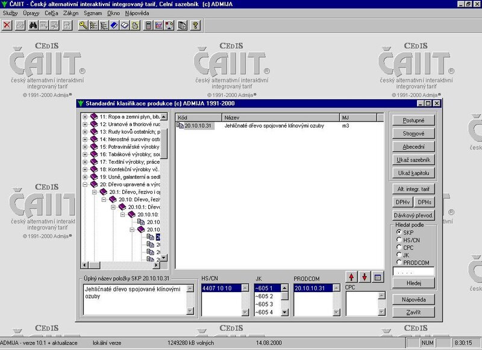Screen dimensions: 482x350
Task: Click the blue book toolbar icon
Action: (x=113, y=25)
